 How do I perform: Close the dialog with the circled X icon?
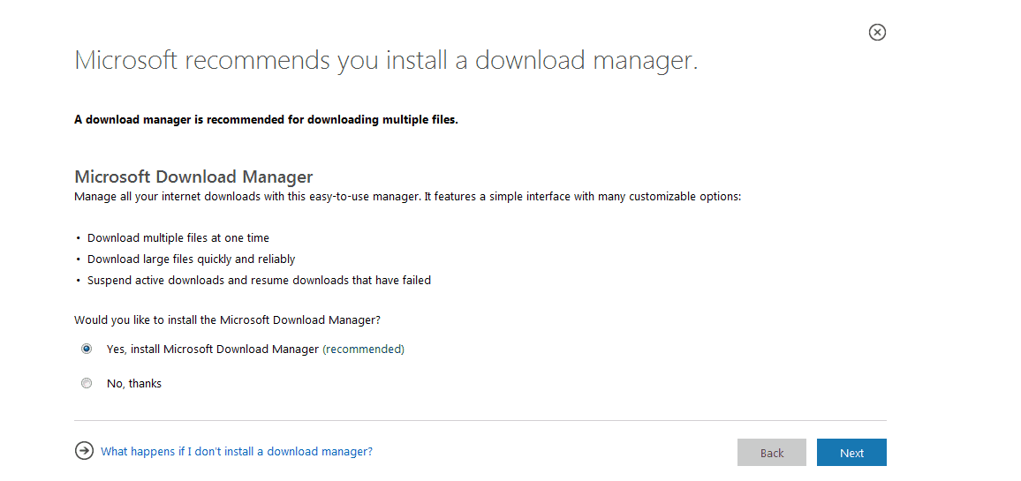point(877,32)
